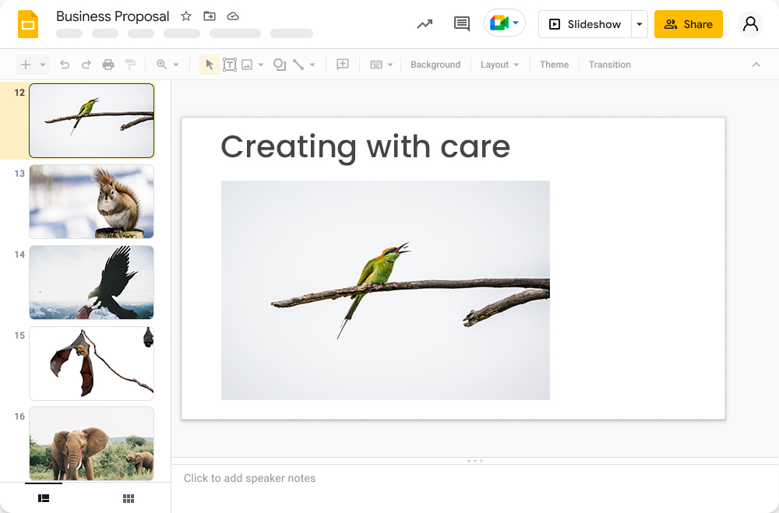Select slide 15 bat thumbnail
Viewport: 779px width, 513px height.
(x=91, y=363)
